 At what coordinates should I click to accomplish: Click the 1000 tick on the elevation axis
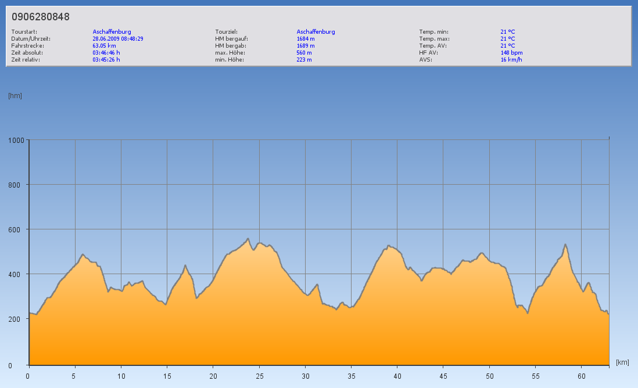tap(16, 140)
